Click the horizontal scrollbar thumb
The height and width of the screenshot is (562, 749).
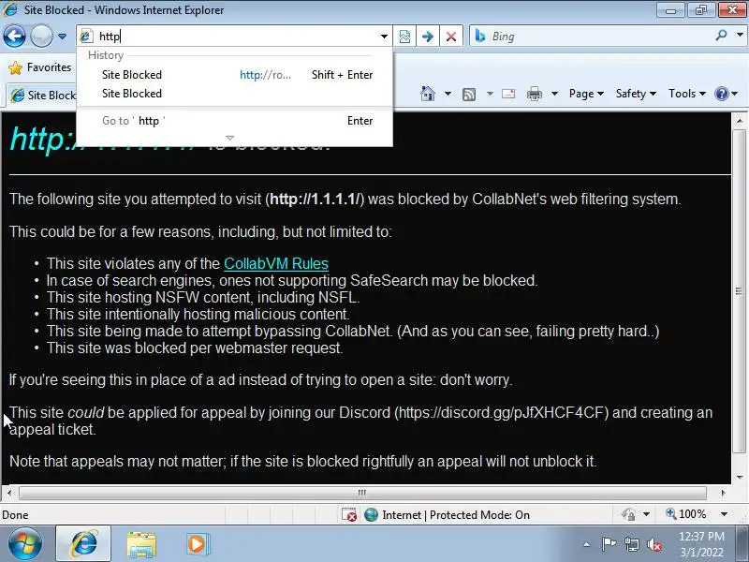[x=362, y=493]
